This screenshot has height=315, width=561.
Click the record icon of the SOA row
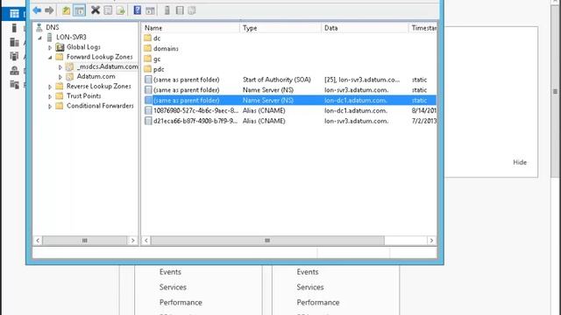[148, 80]
